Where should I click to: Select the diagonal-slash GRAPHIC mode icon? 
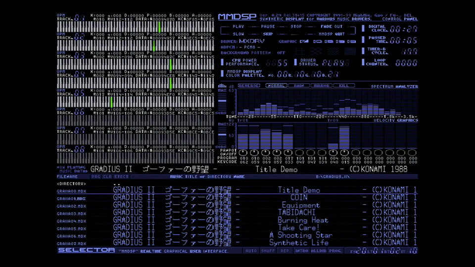304,42
